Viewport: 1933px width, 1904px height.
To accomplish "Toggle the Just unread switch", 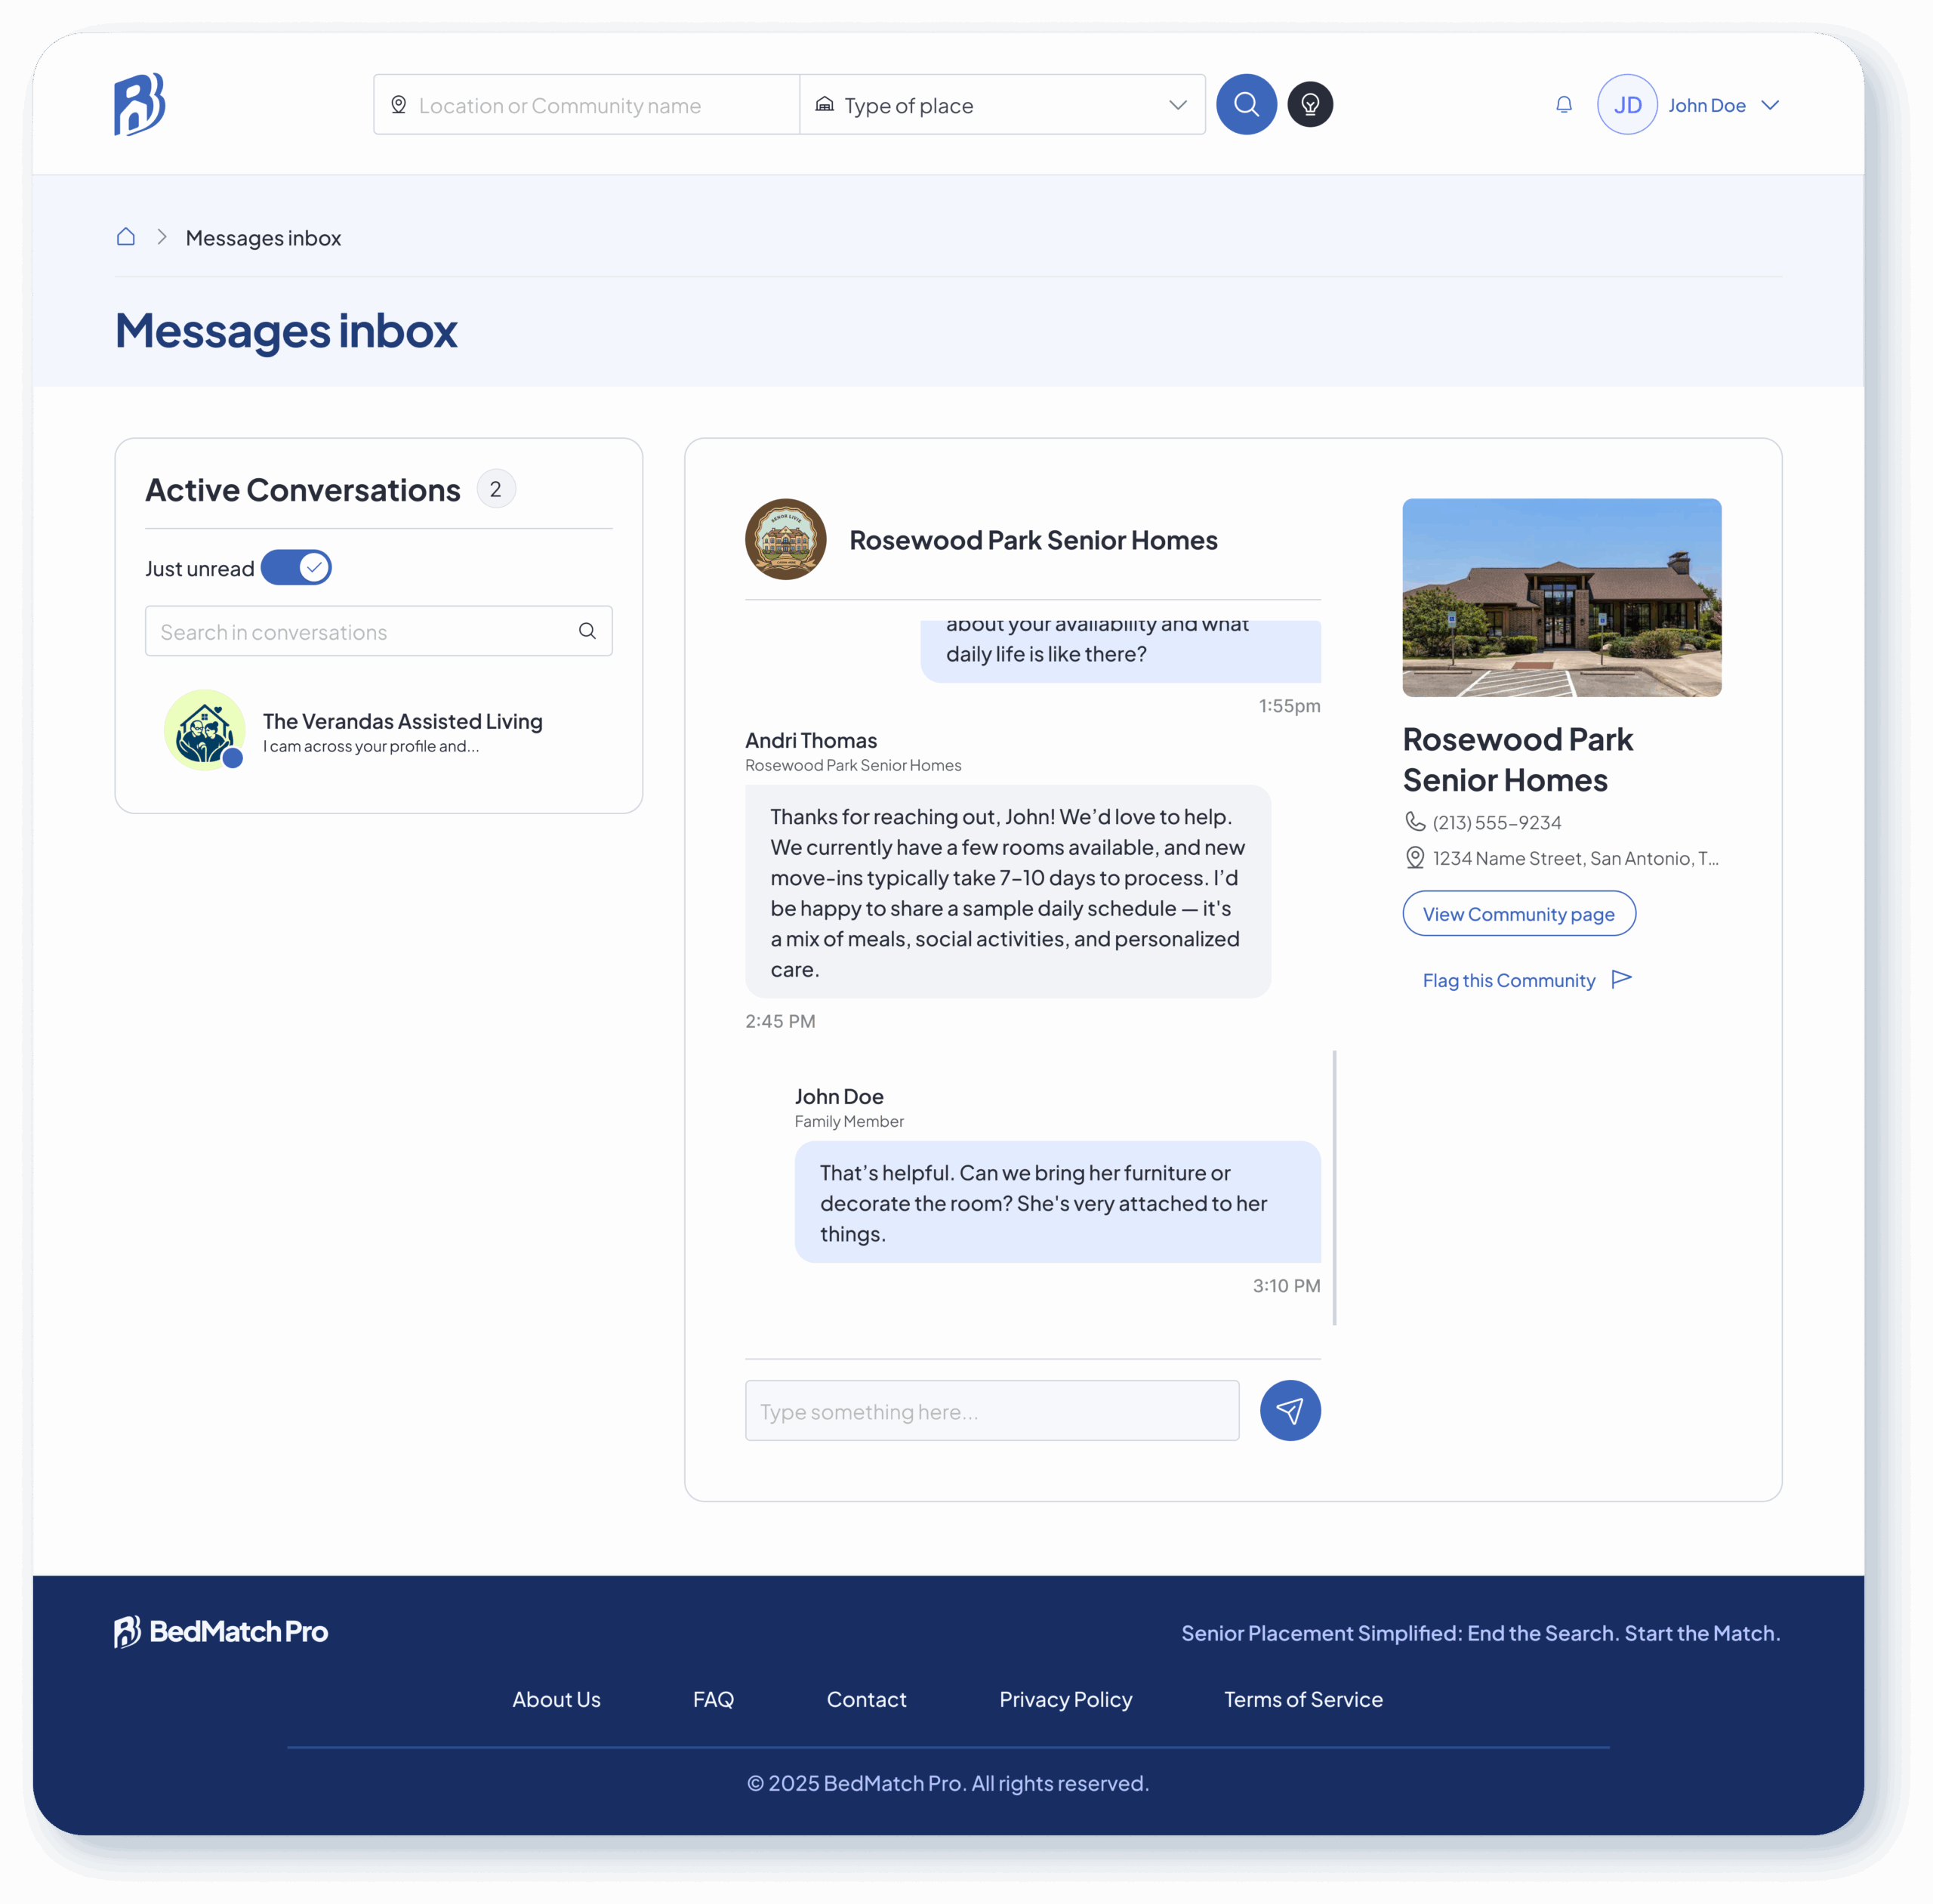I will [x=296, y=568].
